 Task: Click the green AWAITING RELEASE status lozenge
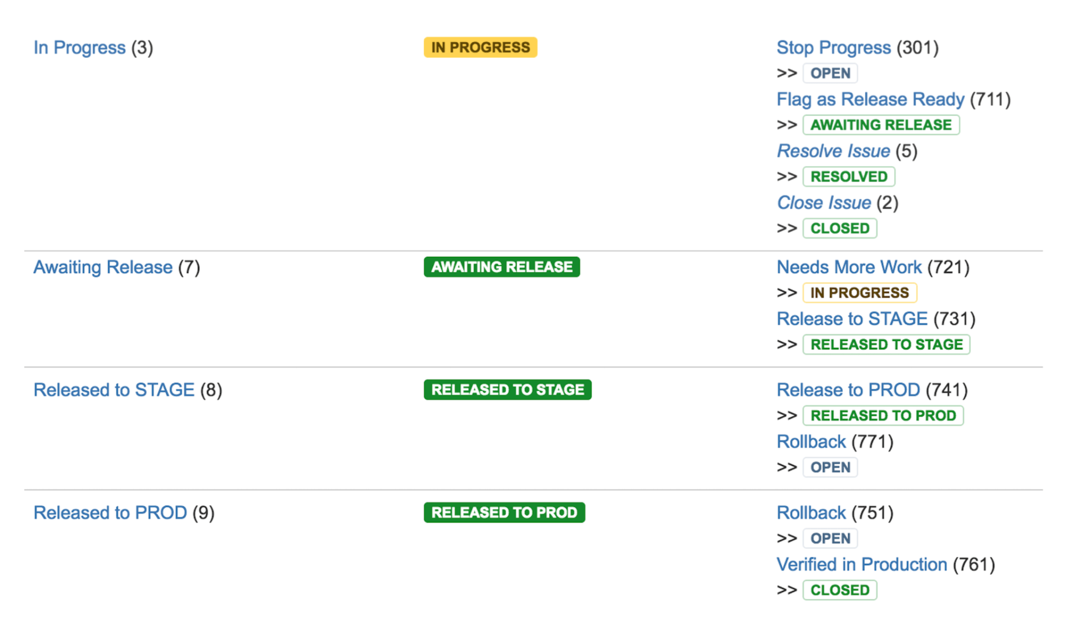pyautogui.click(x=501, y=267)
